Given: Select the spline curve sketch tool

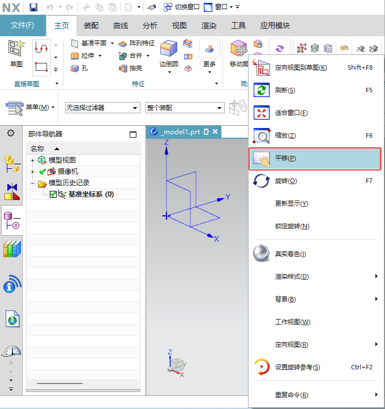Looking at the screenshot, I should 41,48.
